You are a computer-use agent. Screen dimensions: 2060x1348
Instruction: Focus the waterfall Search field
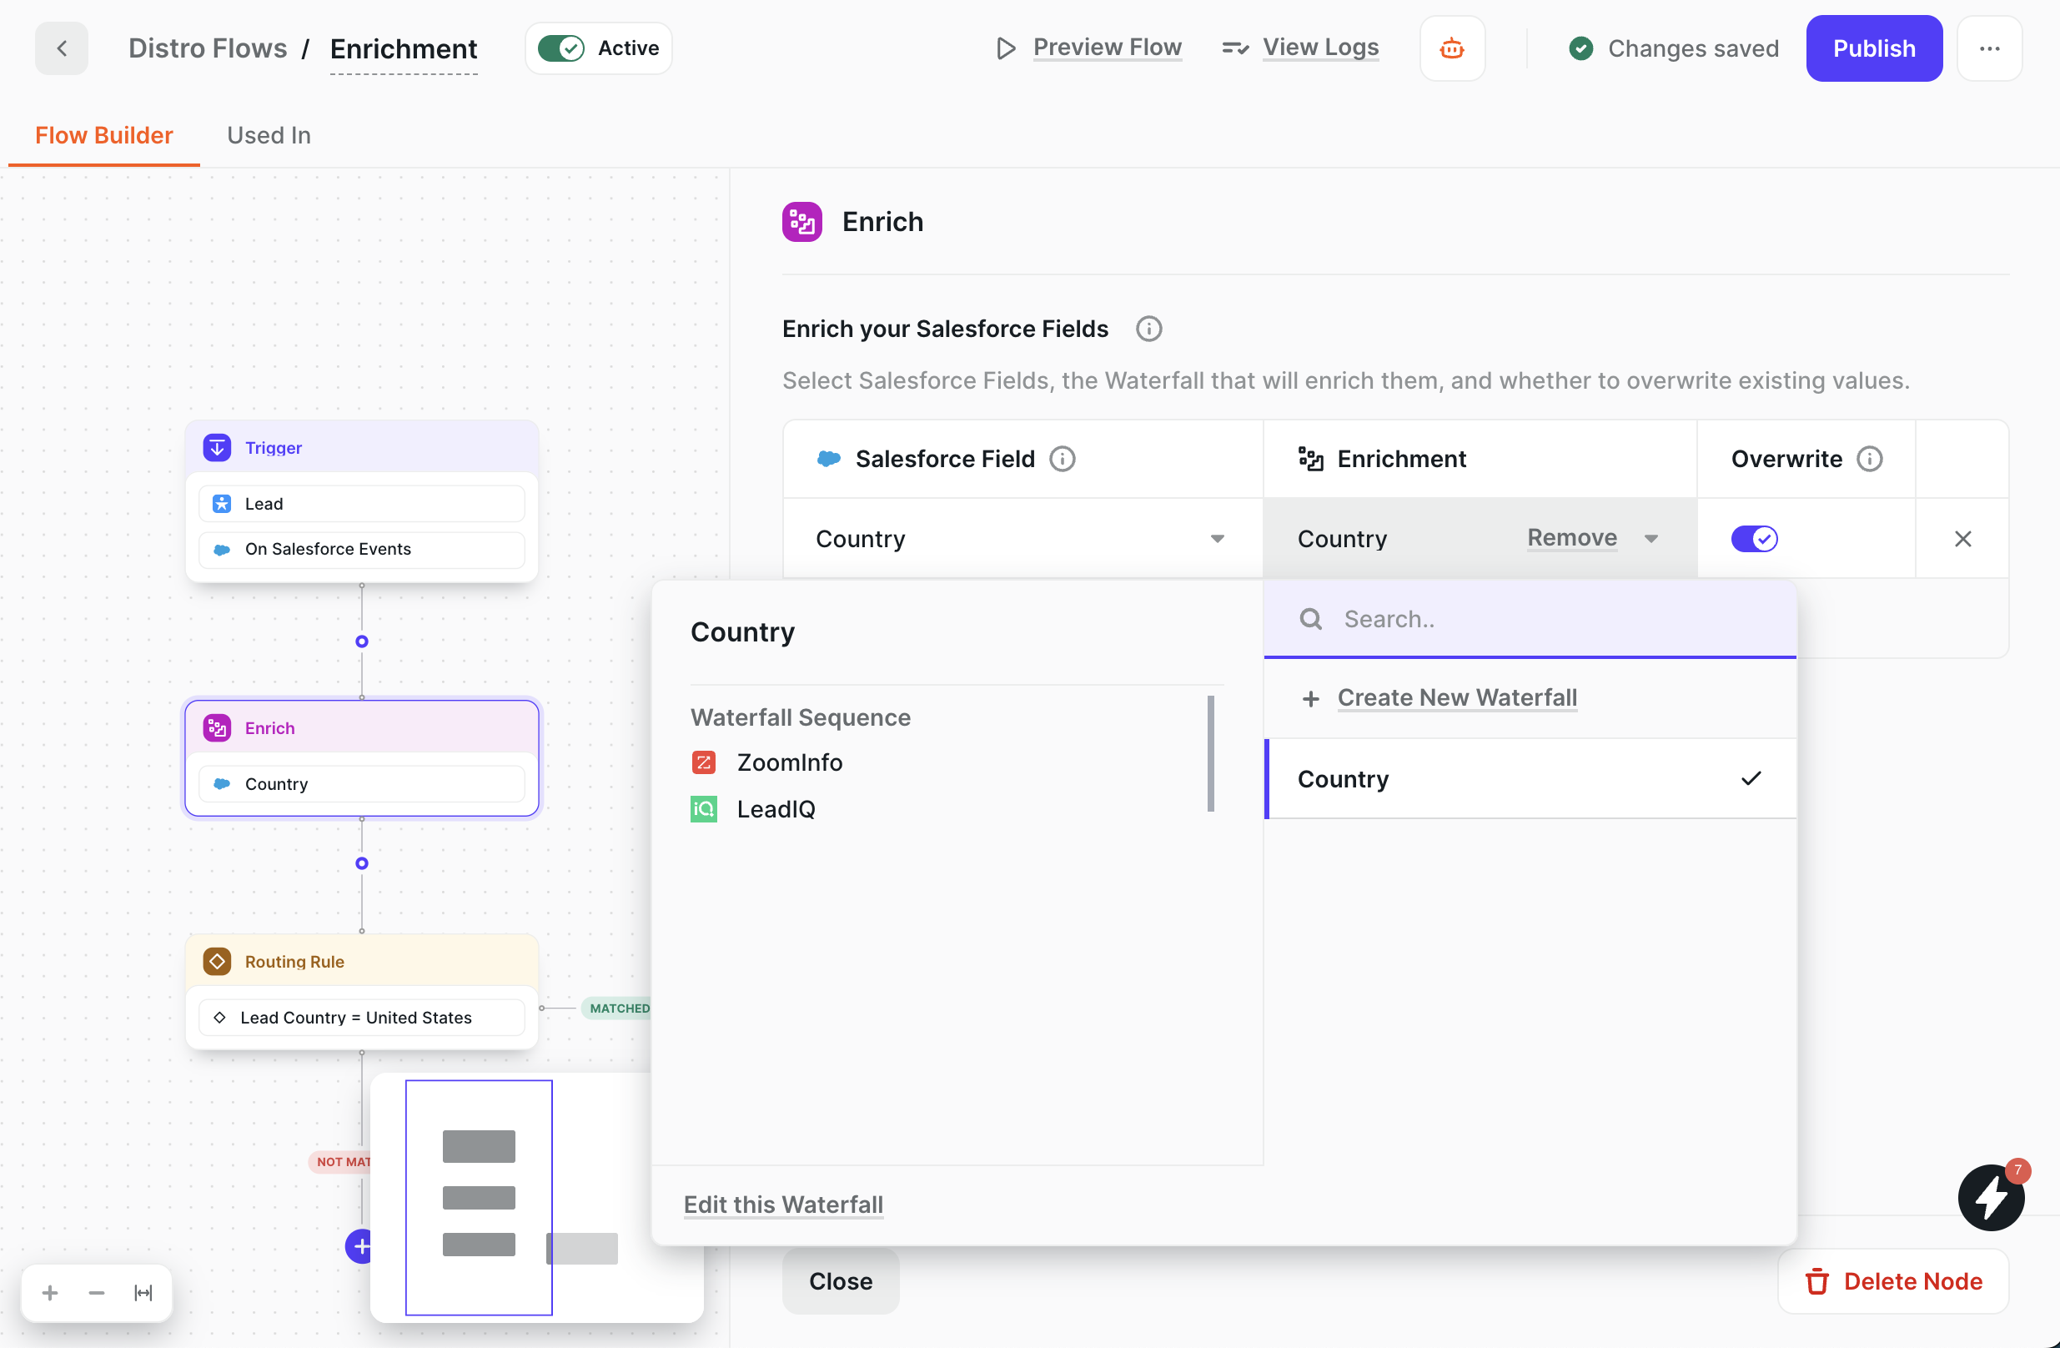[x=1530, y=619]
